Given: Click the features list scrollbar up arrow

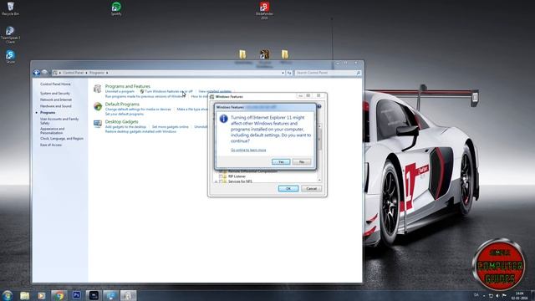Looking at the screenshot, I should [x=319, y=126].
